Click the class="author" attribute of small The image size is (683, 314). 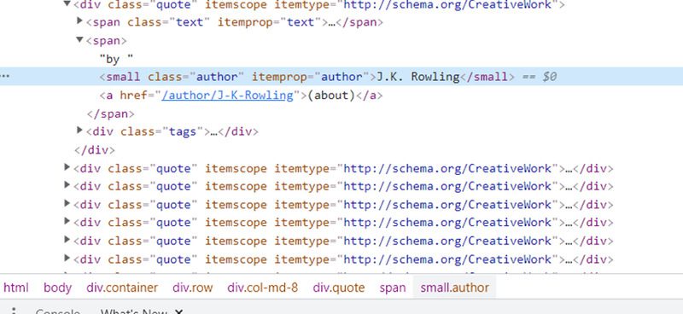pyautogui.click(x=196, y=77)
